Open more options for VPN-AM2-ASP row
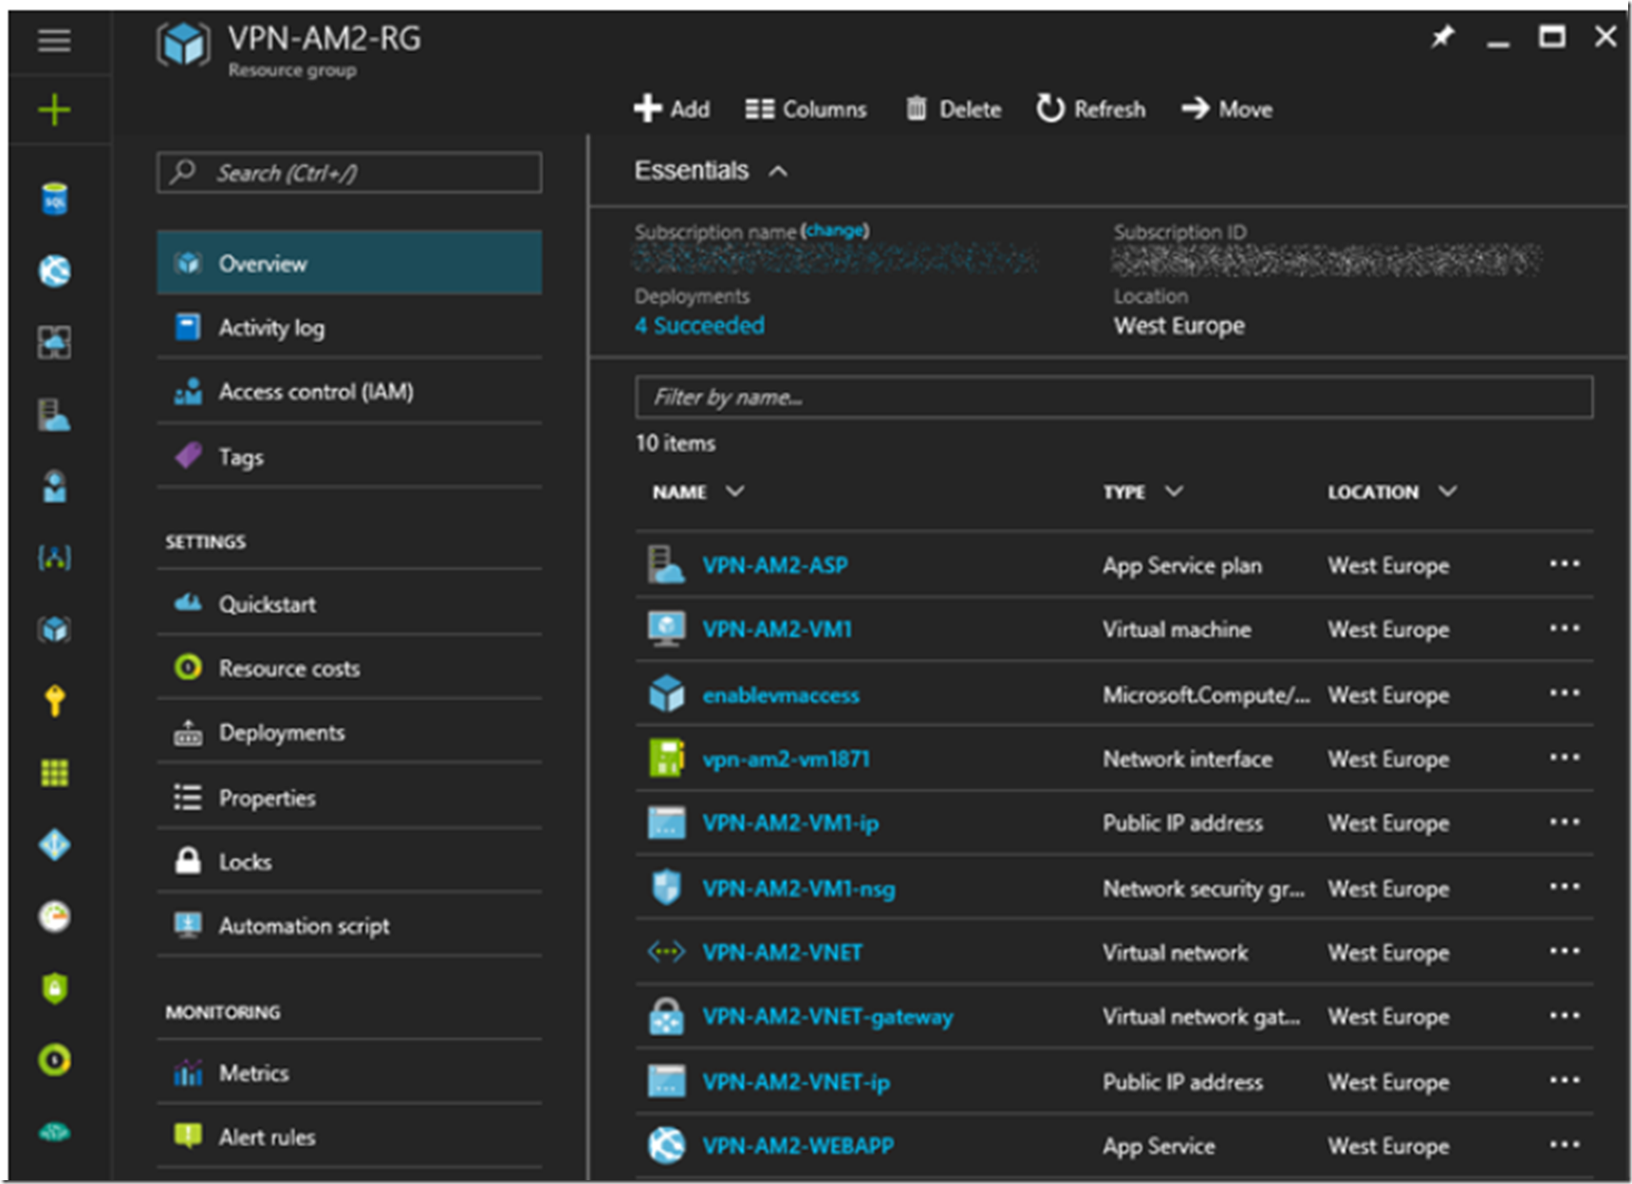This screenshot has height=1184, width=1632. point(1565,564)
